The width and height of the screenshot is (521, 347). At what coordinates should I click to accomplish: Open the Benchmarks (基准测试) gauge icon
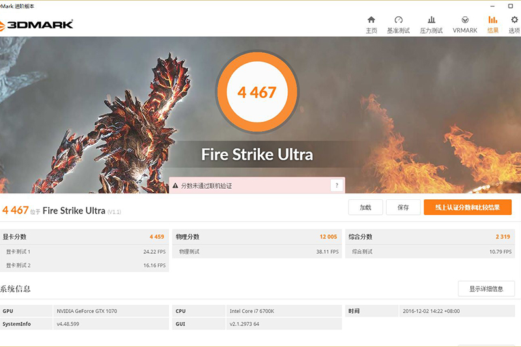[x=399, y=20]
